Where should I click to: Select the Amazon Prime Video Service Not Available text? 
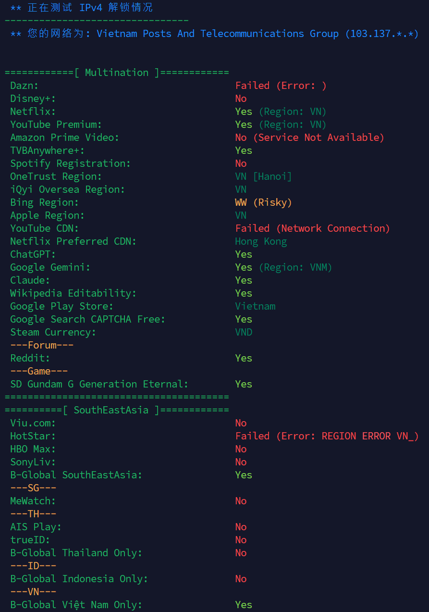pyautogui.click(x=319, y=137)
